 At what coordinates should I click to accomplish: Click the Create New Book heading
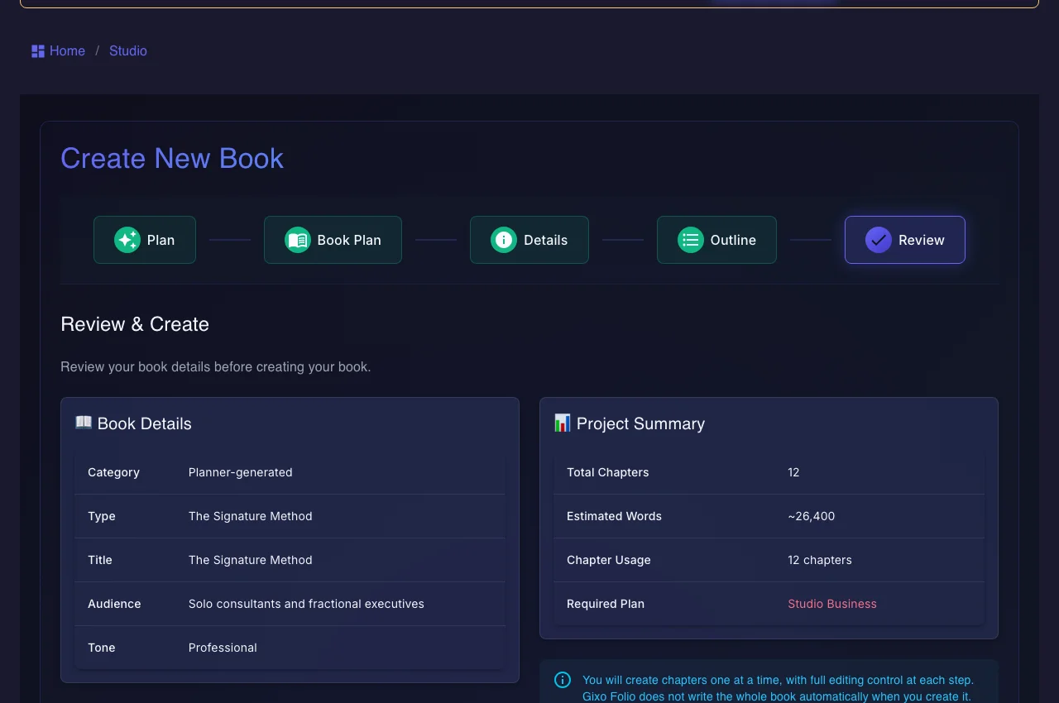(x=172, y=158)
